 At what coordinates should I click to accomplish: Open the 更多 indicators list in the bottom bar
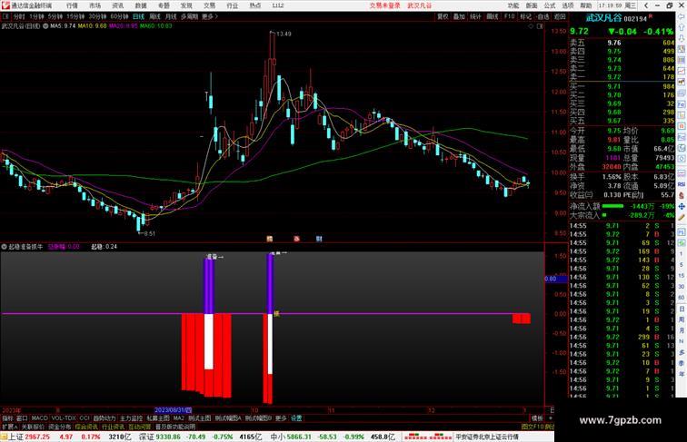coord(281,418)
